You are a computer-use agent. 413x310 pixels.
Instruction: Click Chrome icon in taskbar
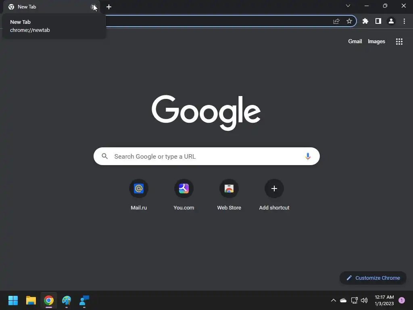tap(49, 300)
